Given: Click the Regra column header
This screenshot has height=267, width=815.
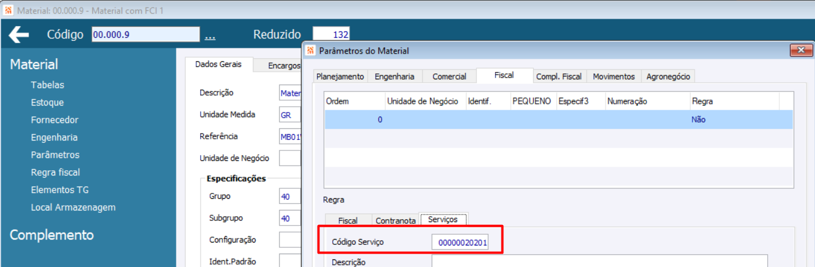Looking at the screenshot, I should [x=734, y=101].
